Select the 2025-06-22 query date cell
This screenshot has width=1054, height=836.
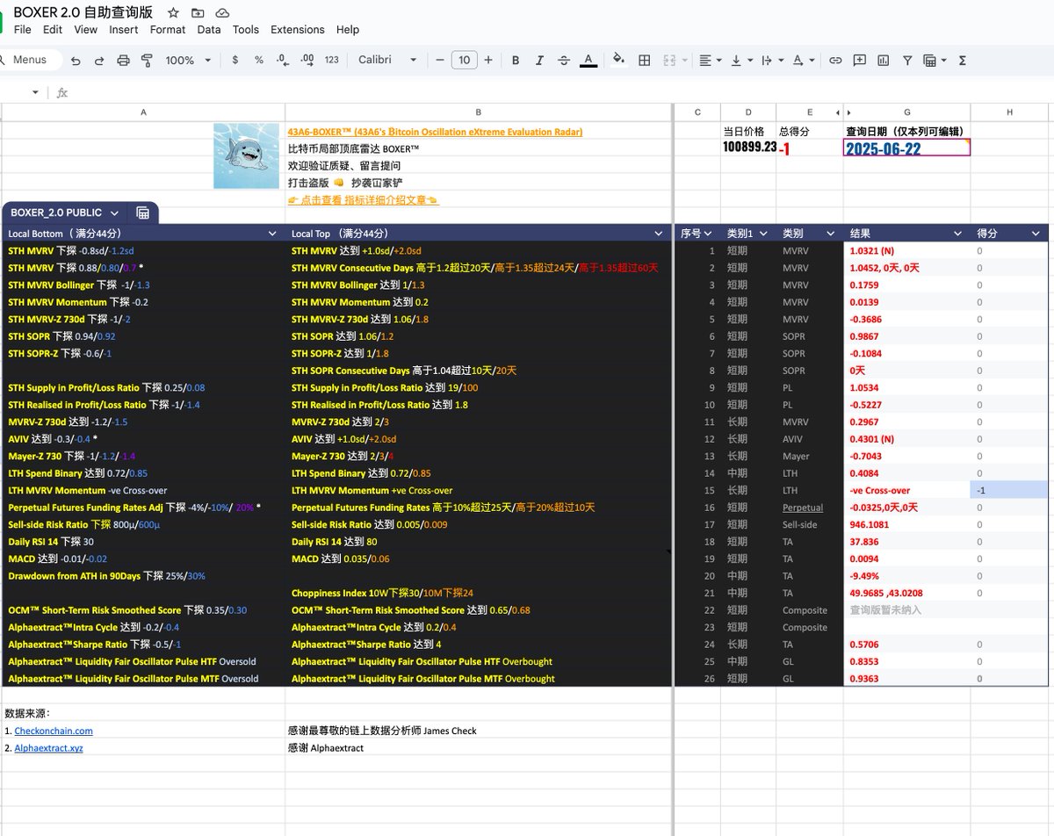(x=907, y=148)
